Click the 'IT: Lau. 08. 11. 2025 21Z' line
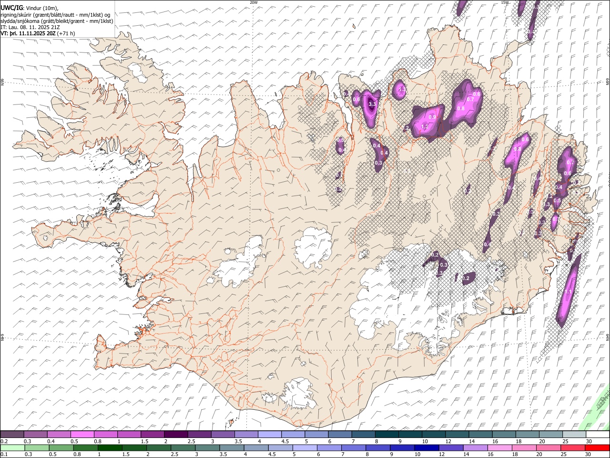610x458 pixels. pyautogui.click(x=30, y=27)
